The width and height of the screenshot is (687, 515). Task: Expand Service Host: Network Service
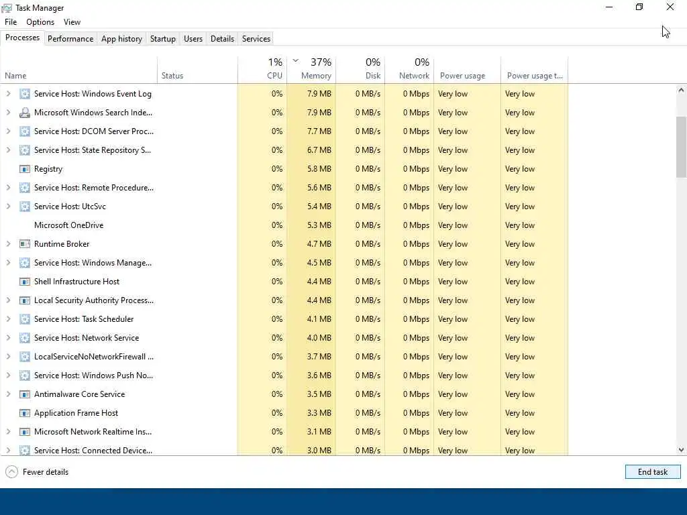coord(8,338)
